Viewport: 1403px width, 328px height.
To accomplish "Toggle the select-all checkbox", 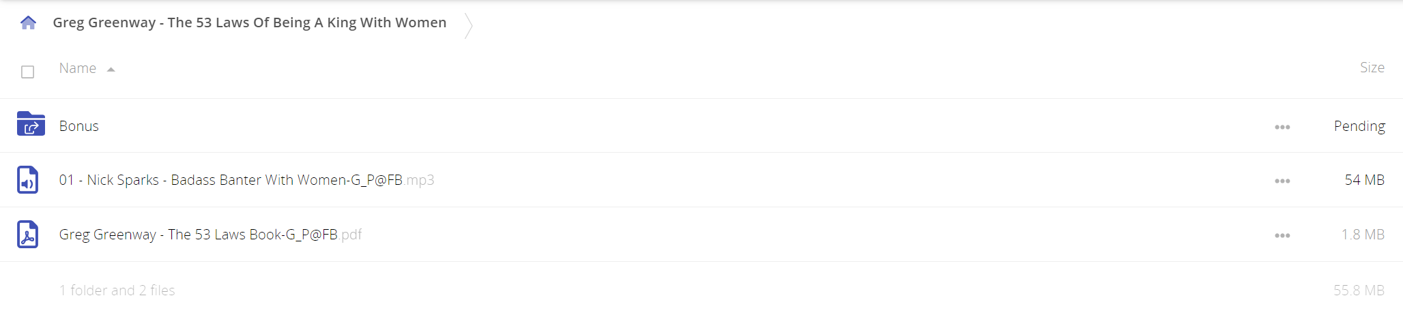I will click(27, 72).
